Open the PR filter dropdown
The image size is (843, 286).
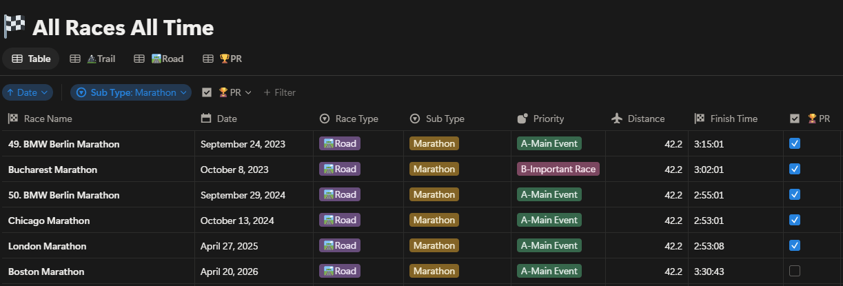tap(227, 92)
